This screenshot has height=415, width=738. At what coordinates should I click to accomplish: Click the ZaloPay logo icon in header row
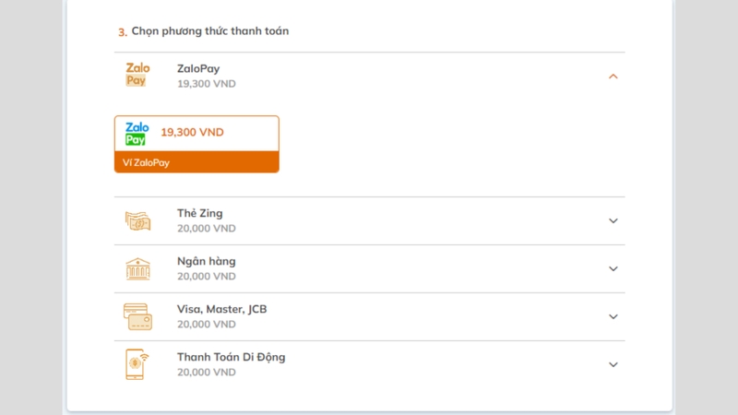click(137, 75)
